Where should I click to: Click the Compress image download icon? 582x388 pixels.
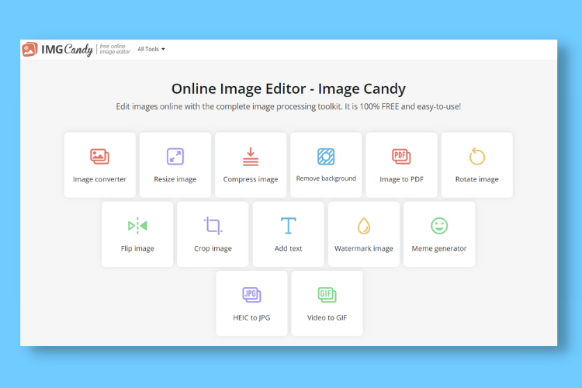251,156
